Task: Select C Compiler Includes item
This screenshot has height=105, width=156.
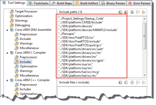Action: [23, 62]
